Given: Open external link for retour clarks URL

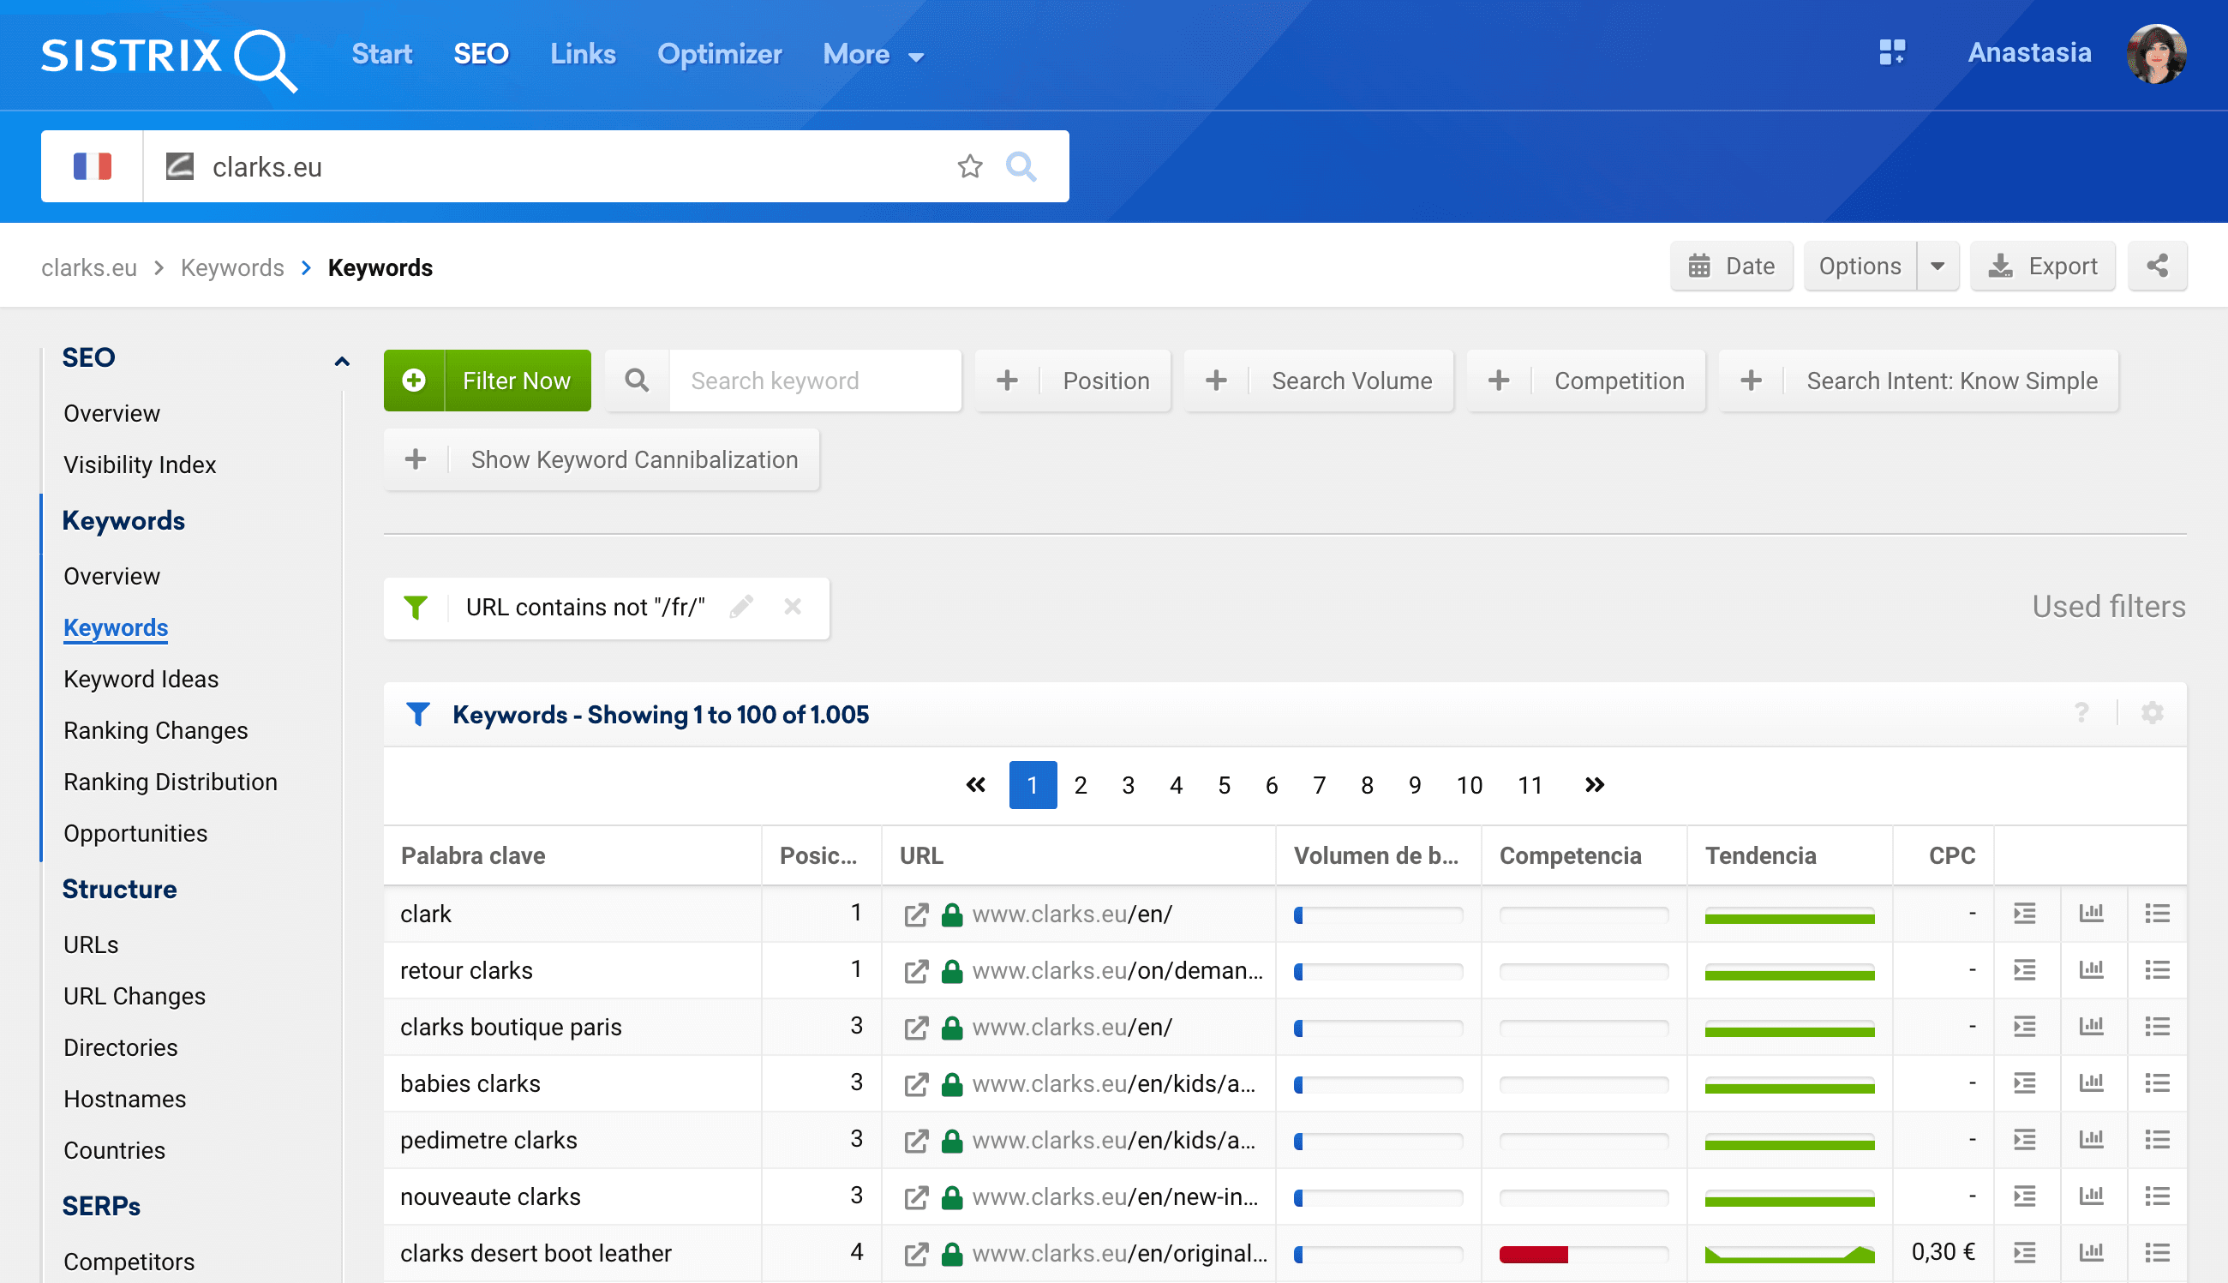Looking at the screenshot, I should (x=915, y=971).
